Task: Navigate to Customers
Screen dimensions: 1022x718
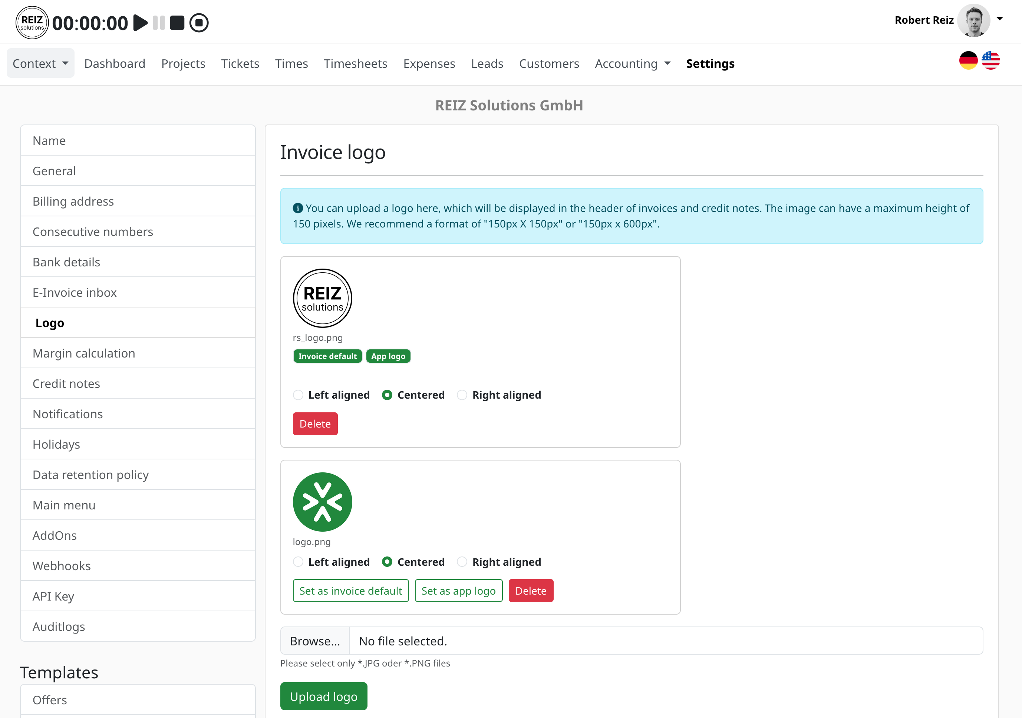Action: [x=549, y=63]
